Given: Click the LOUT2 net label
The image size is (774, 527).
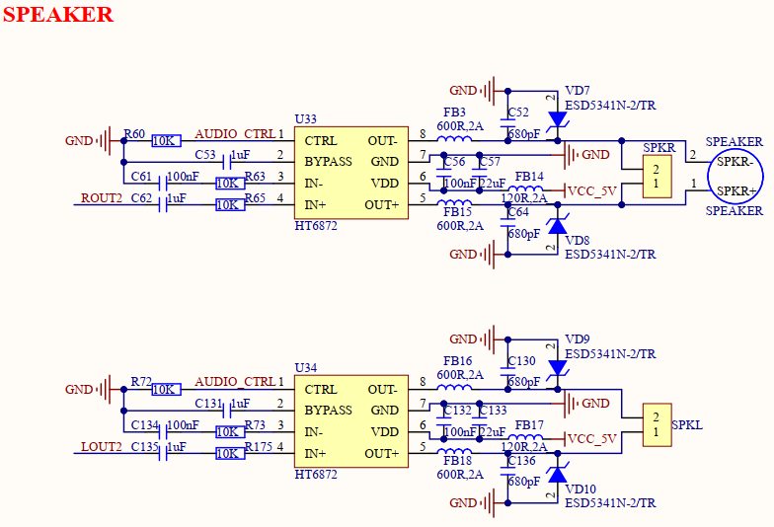Looking at the screenshot, I should click(x=102, y=447).
